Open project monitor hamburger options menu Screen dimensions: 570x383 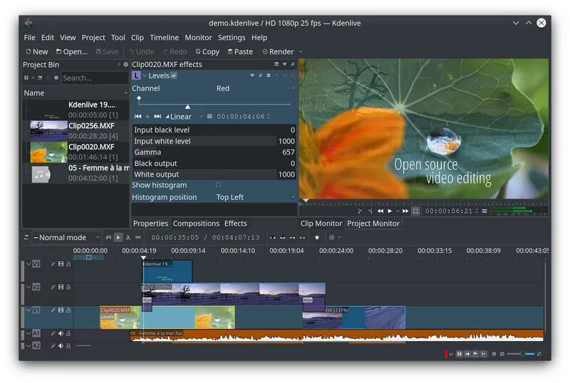pos(484,211)
